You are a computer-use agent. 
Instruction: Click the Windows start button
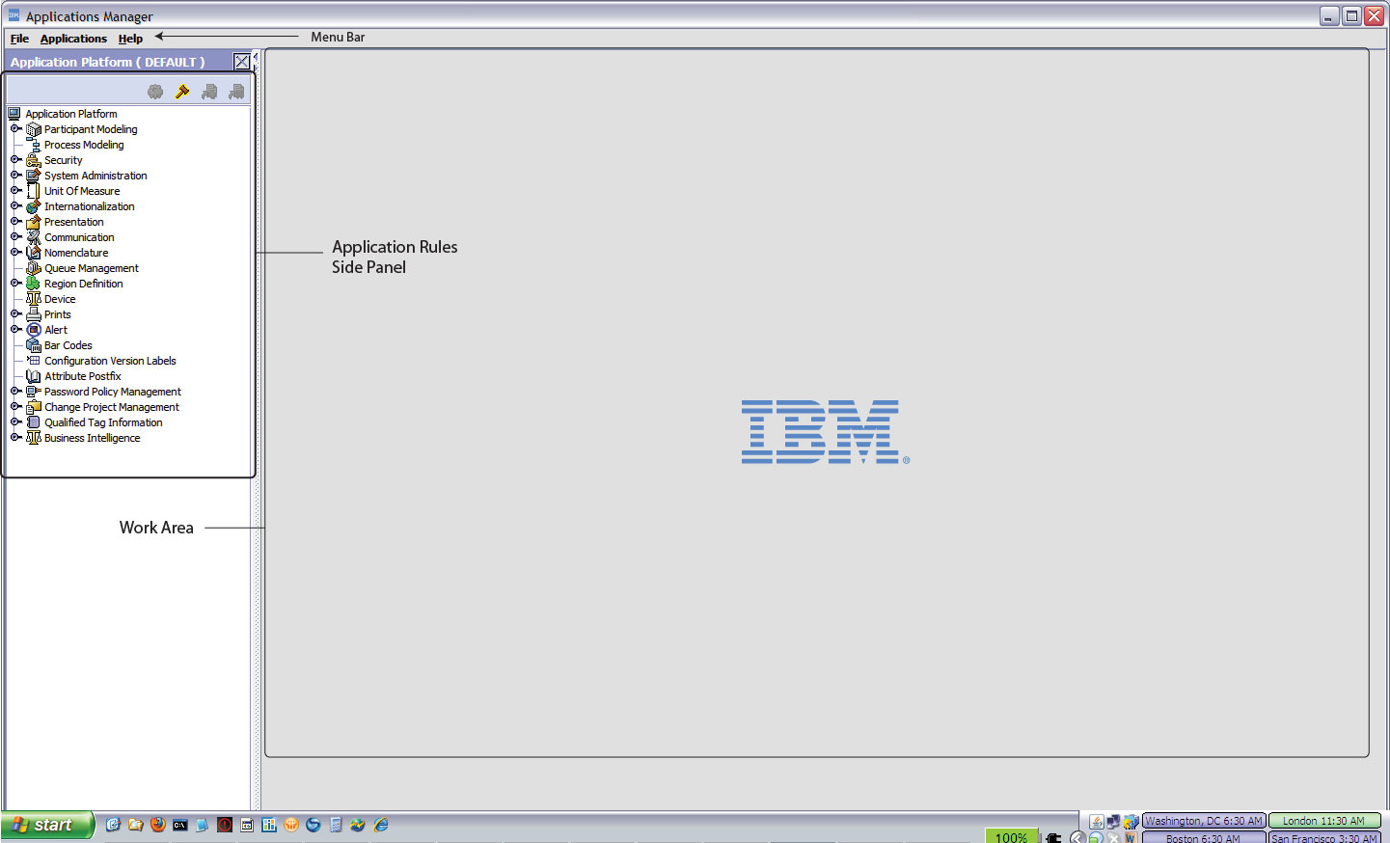coord(47,825)
